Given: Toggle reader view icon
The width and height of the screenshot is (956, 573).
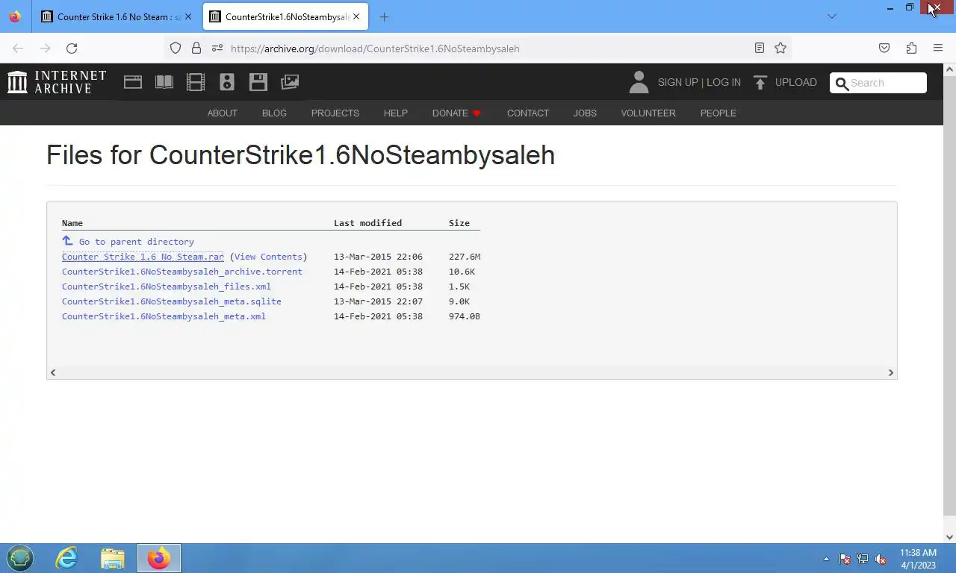Looking at the screenshot, I should [x=760, y=48].
